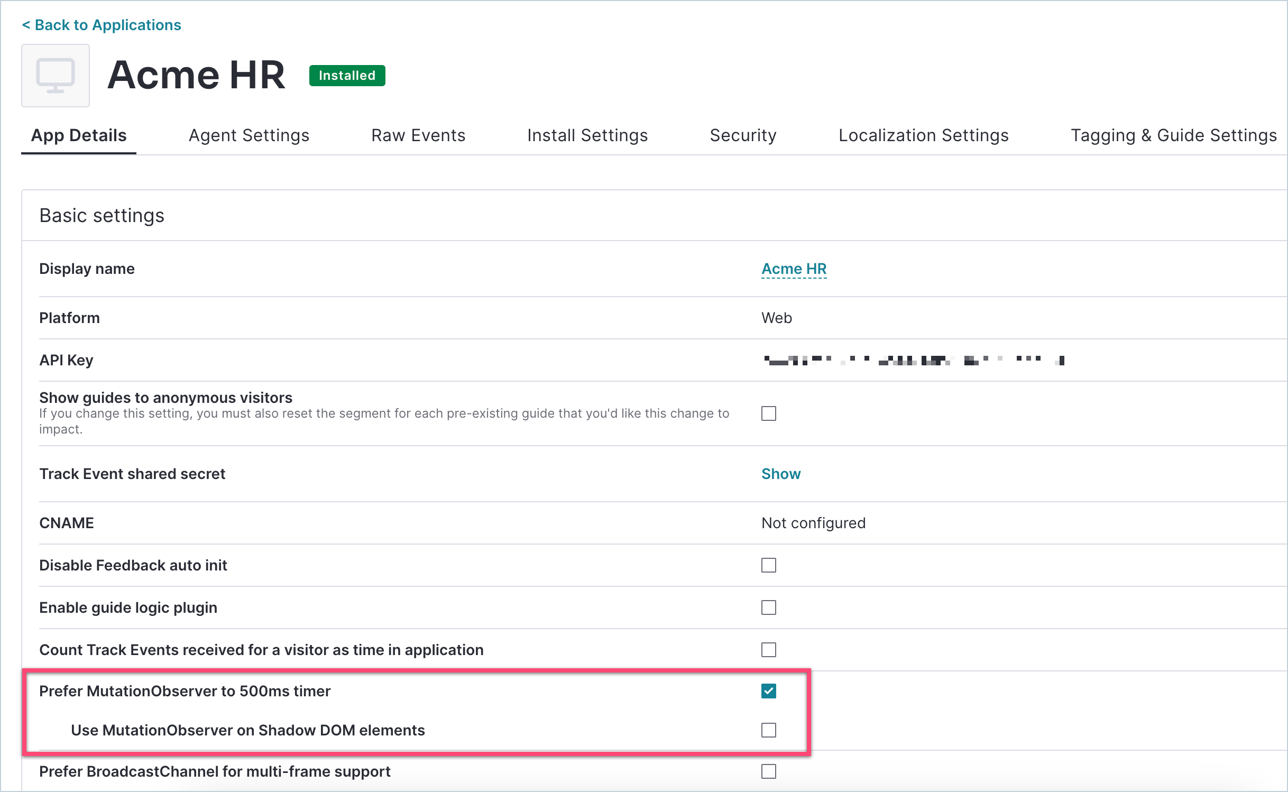1288x792 pixels.
Task: Enable guide logic plugin checkbox
Action: pos(769,607)
